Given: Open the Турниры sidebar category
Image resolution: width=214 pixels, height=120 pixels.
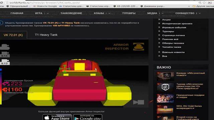Looking at the screenshot, I should pos(168,31).
